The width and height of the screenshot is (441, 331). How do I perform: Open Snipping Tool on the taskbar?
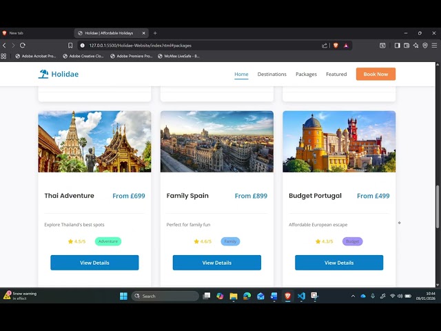pos(314,296)
